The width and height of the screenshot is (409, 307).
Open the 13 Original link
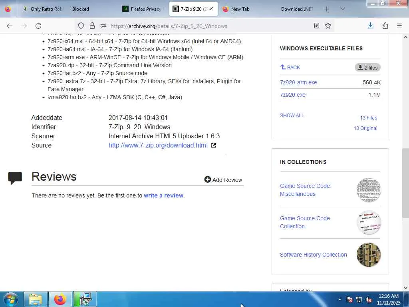365,128
